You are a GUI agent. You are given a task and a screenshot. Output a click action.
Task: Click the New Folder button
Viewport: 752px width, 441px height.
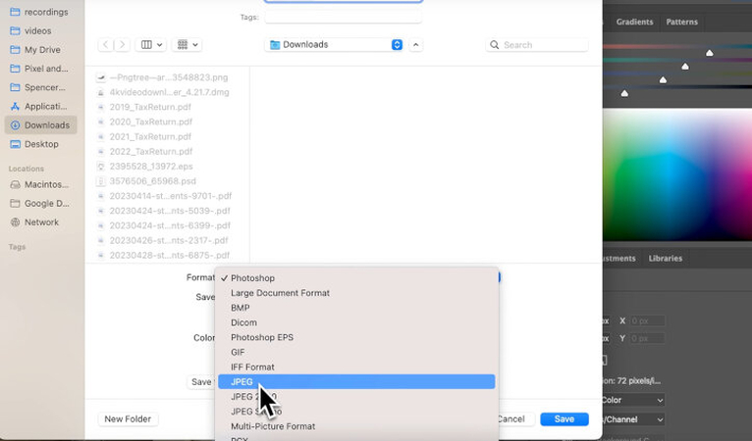(128, 419)
